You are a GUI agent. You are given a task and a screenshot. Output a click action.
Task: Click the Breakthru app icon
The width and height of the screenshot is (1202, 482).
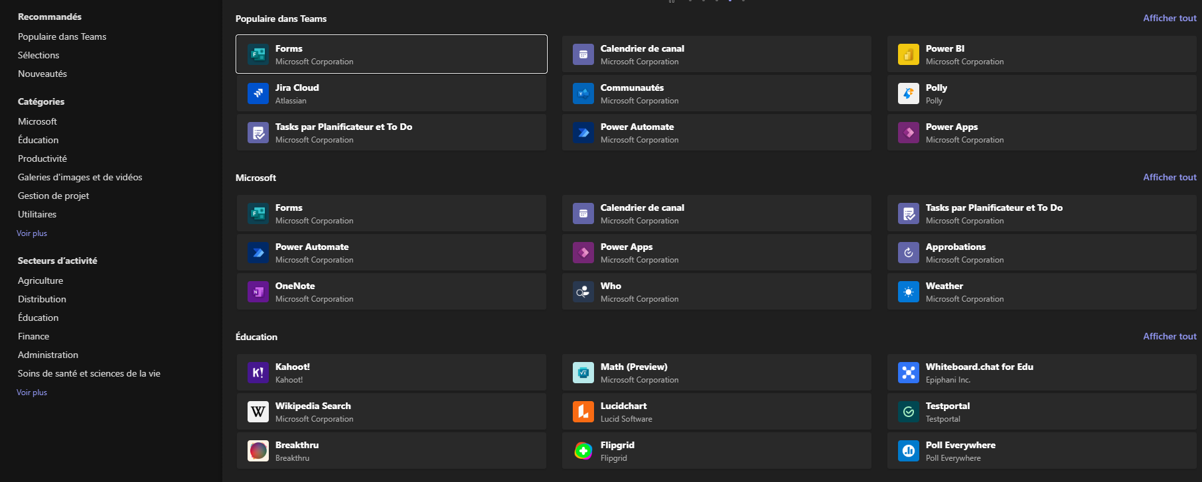coord(258,451)
